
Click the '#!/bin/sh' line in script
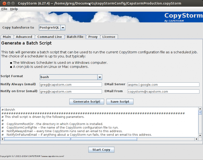point(8,110)
